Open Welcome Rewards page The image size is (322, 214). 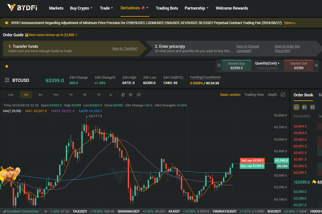[232, 8]
